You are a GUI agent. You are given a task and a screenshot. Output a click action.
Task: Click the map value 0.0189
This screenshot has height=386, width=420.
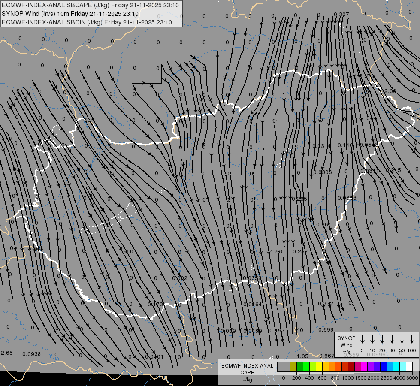pyautogui.click(x=252, y=331)
